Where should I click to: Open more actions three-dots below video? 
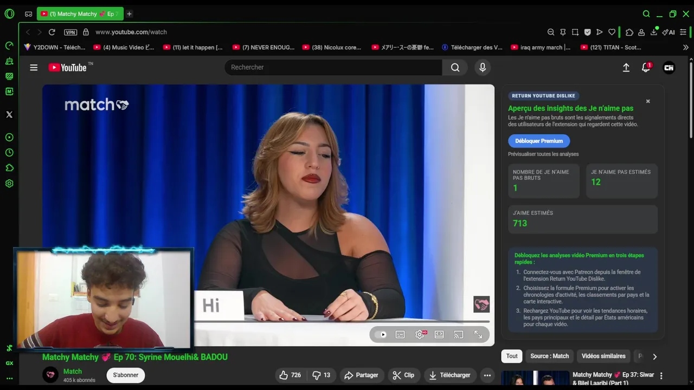[x=487, y=375]
